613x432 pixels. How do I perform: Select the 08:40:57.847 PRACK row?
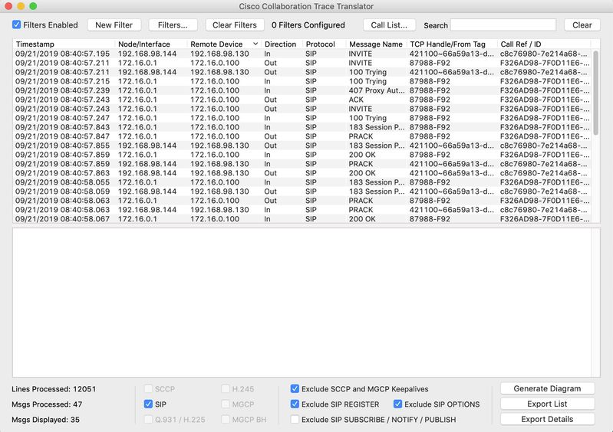point(302,136)
